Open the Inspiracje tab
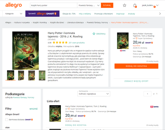 pos(120,14)
